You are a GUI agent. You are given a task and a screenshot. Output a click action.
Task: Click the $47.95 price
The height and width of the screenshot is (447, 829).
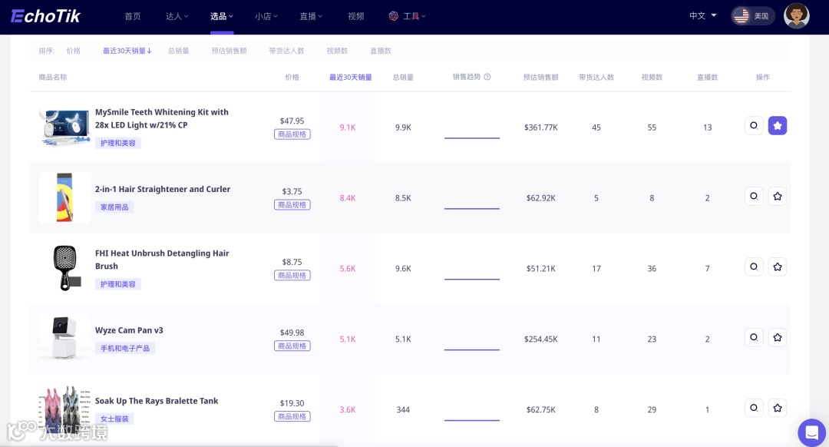tap(292, 121)
